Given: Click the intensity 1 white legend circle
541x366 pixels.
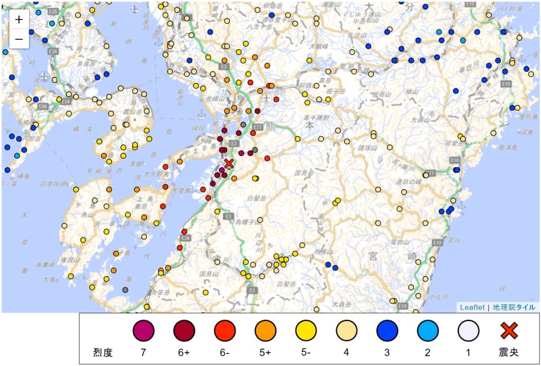Looking at the screenshot, I should (469, 331).
